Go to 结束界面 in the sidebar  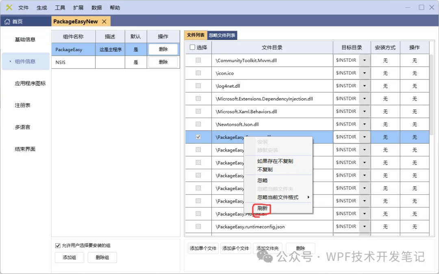tap(25, 149)
